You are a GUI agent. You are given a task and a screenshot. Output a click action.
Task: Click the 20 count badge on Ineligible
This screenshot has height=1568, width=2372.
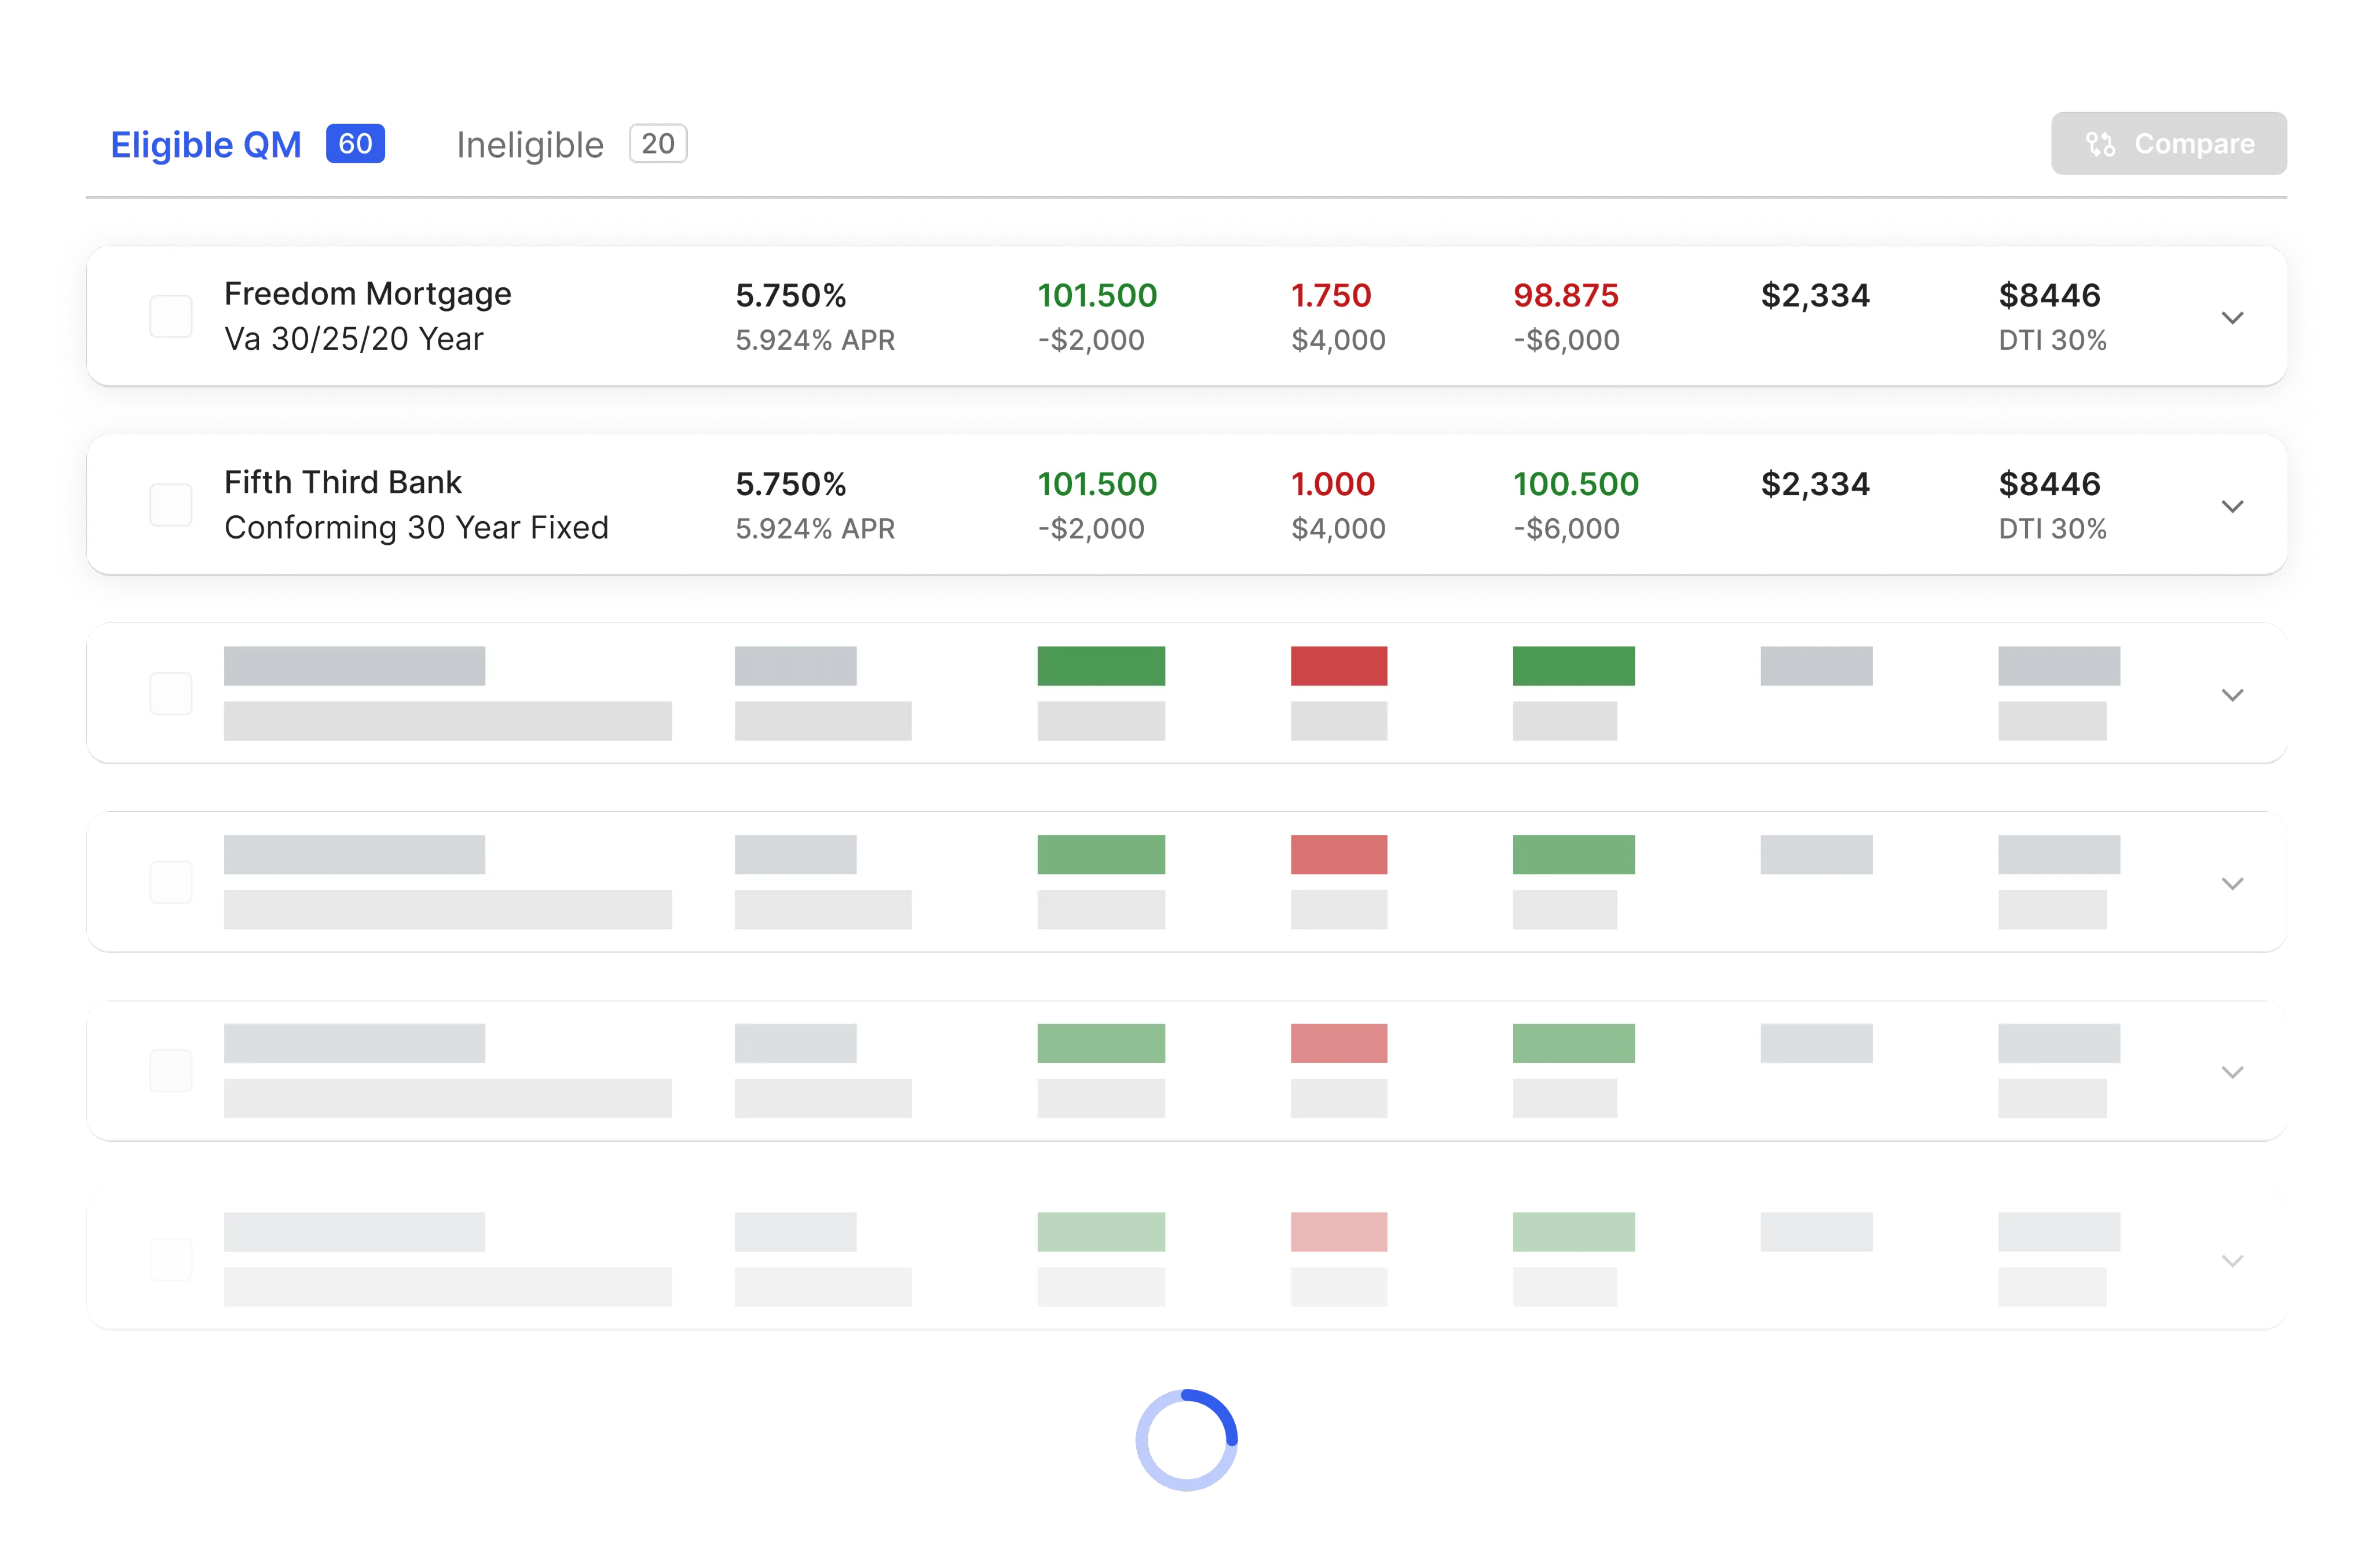tap(658, 143)
